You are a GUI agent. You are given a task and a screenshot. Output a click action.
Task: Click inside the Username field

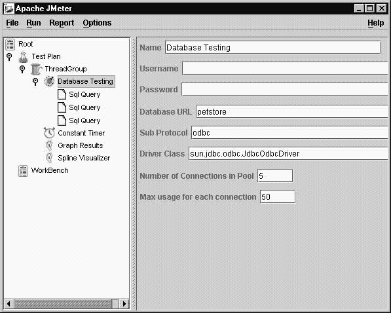286,69
